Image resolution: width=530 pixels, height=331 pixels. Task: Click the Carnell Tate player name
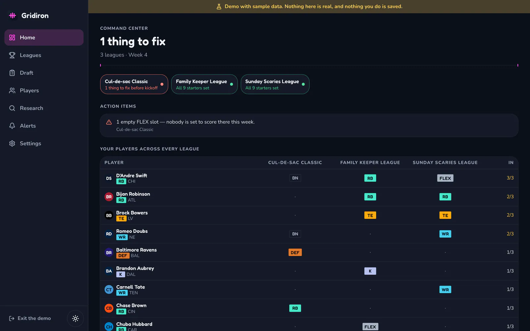tap(131, 287)
